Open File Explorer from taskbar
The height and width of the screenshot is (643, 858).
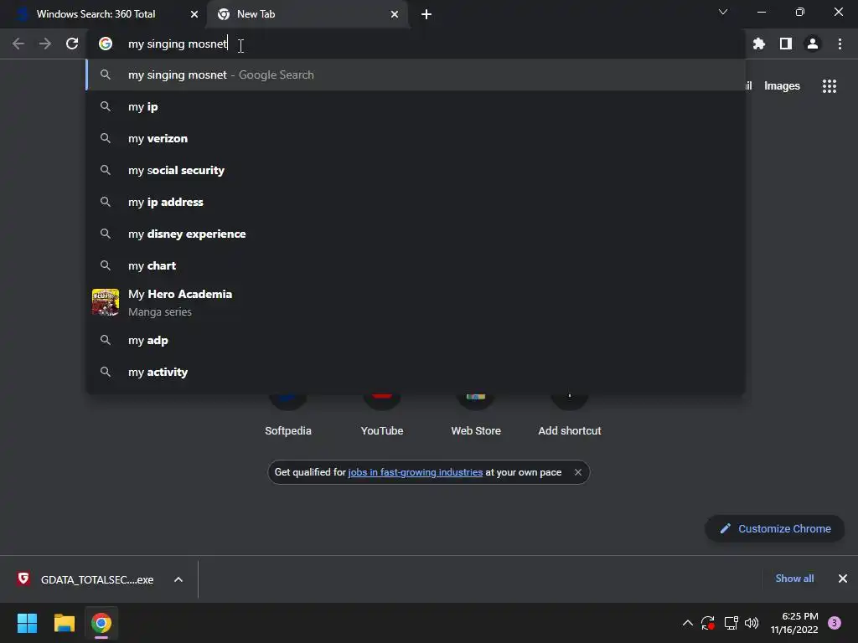click(x=64, y=623)
